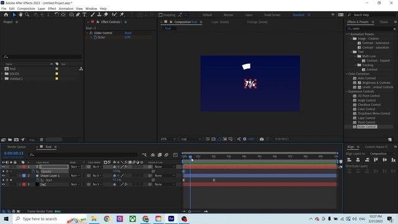Open Graph Editor in timeline

(175, 155)
